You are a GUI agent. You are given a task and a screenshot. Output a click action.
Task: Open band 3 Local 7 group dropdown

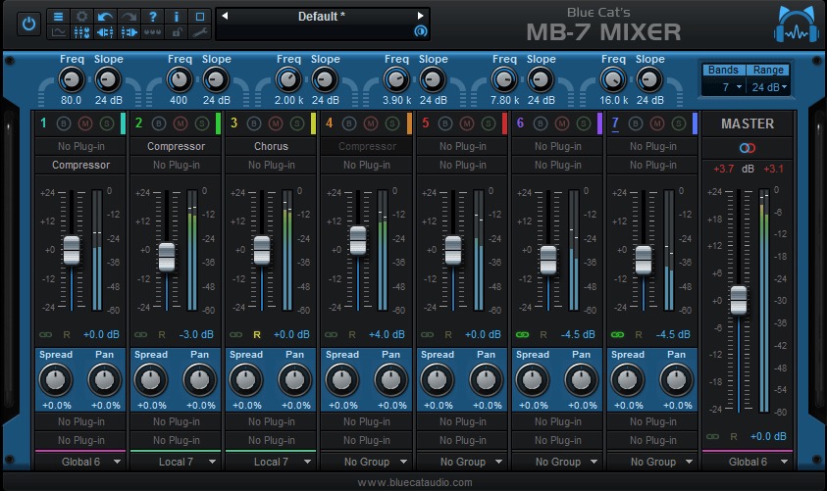pos(271,462)
